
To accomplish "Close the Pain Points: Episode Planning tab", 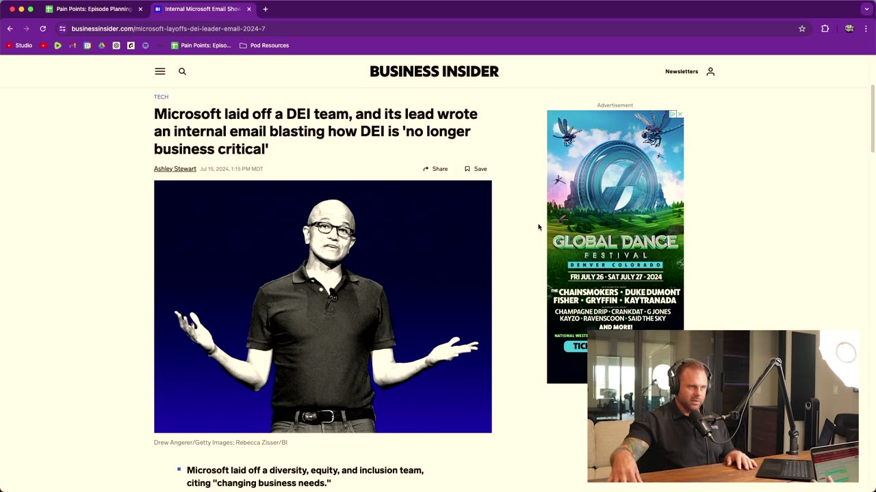I will point(140,9).
